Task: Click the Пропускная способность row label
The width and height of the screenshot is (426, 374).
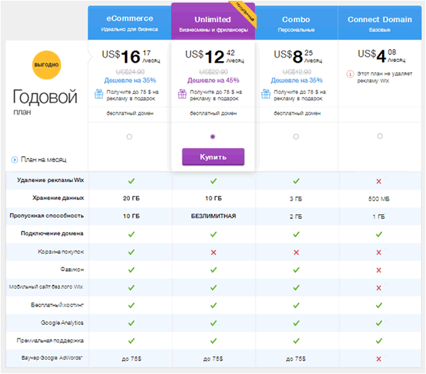Action: click(x=47, y=215)
